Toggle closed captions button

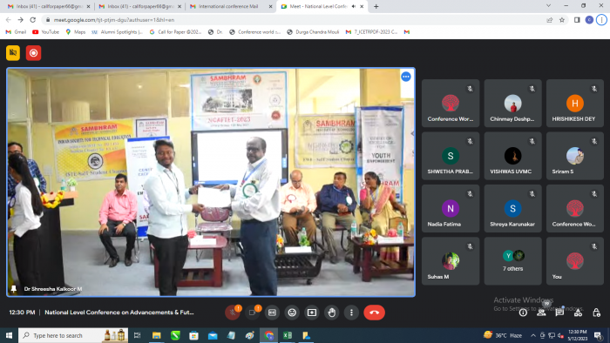[x=272, y=313]
